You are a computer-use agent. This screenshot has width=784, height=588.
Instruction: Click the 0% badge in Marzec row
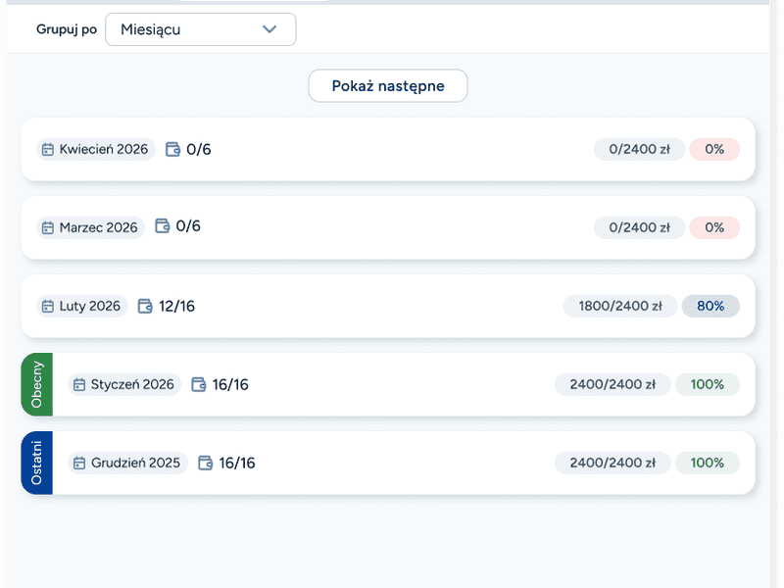pos(714,227)
